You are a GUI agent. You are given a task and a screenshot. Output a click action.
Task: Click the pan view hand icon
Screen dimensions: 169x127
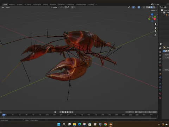156,28
